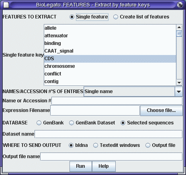Choose GenBank Dataset database option

click(x=72, y=123)
